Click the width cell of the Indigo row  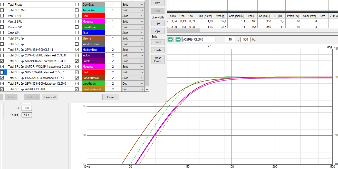pyautogui.click(x=113, y=55)
